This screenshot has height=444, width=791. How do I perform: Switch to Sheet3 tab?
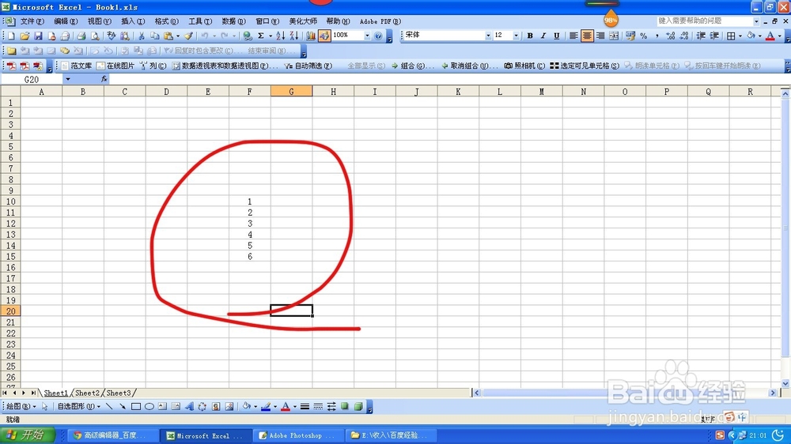coord(119,393)
